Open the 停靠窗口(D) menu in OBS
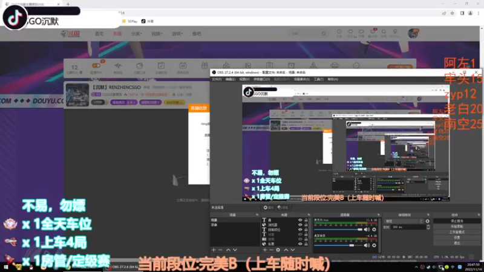Viewport: 484px width, 272px height. [x=262, y=79]
